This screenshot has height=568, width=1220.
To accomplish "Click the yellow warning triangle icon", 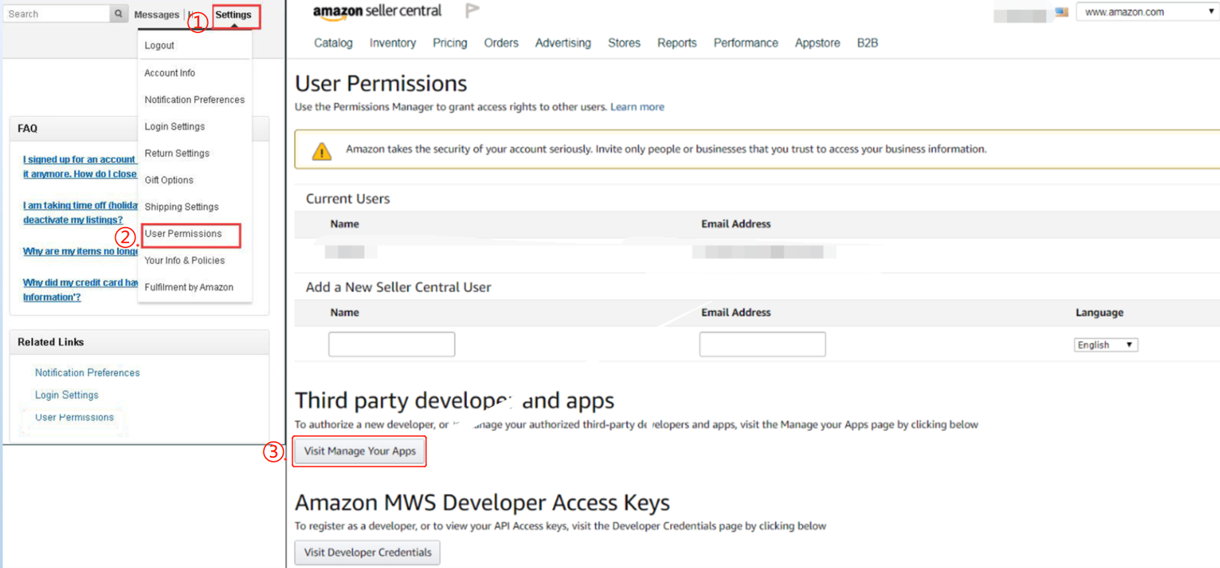I will (322, 151).
